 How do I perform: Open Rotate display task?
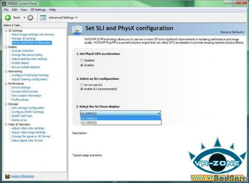[20, 63]
